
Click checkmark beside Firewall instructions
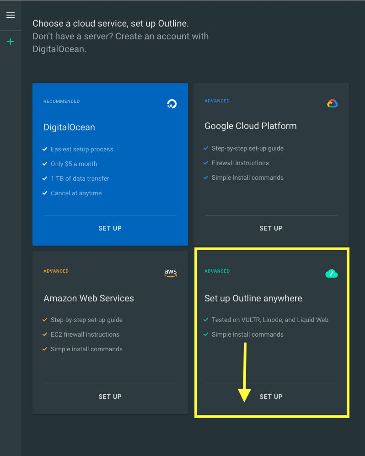coord(206,163)
